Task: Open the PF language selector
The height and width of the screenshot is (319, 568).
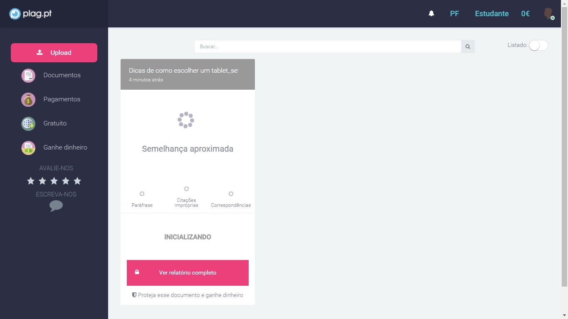Action: [x=454, y=14]
